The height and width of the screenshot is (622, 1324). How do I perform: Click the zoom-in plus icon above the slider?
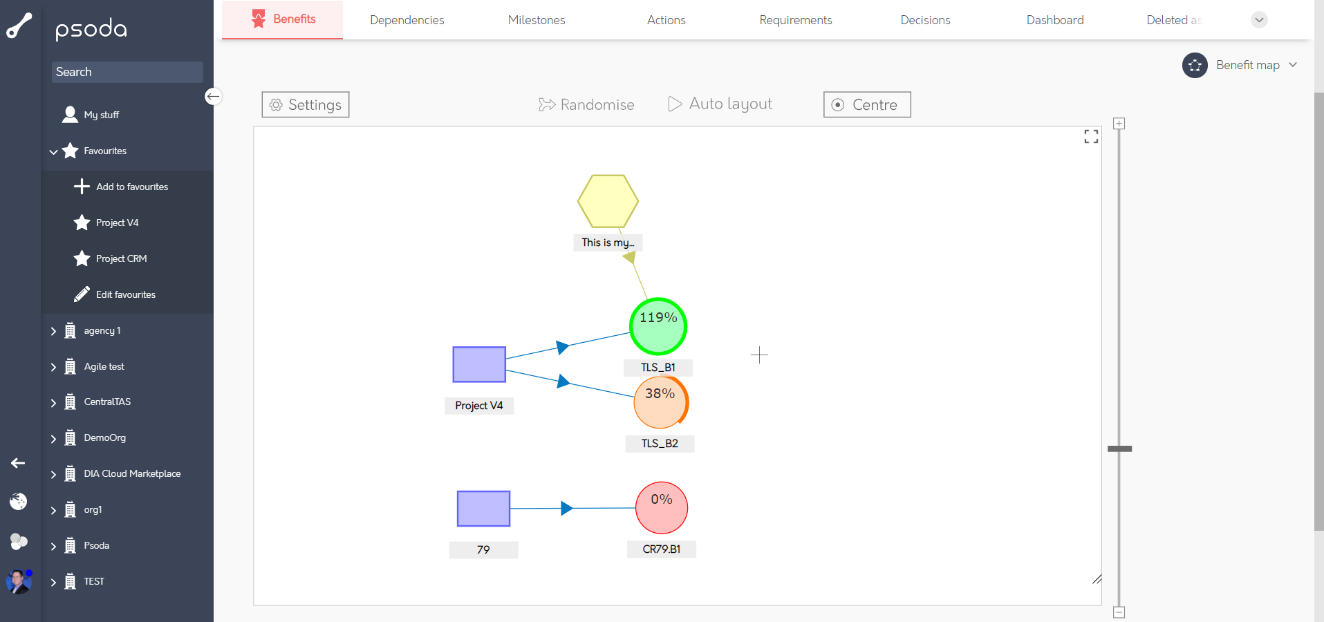click(1119, 124)
